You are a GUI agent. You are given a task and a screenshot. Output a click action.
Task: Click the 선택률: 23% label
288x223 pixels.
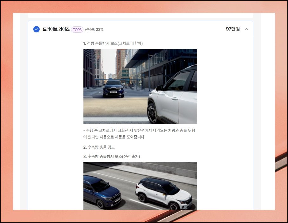94,30
